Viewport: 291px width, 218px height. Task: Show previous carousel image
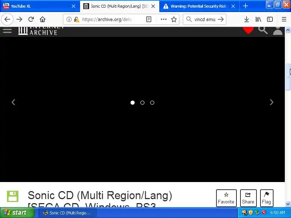(x=13, y=102)
